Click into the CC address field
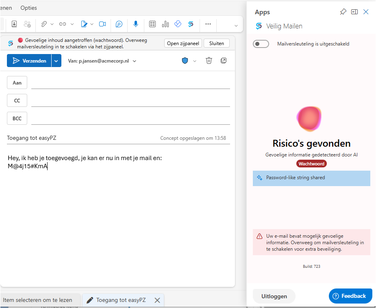 point(130,100)
